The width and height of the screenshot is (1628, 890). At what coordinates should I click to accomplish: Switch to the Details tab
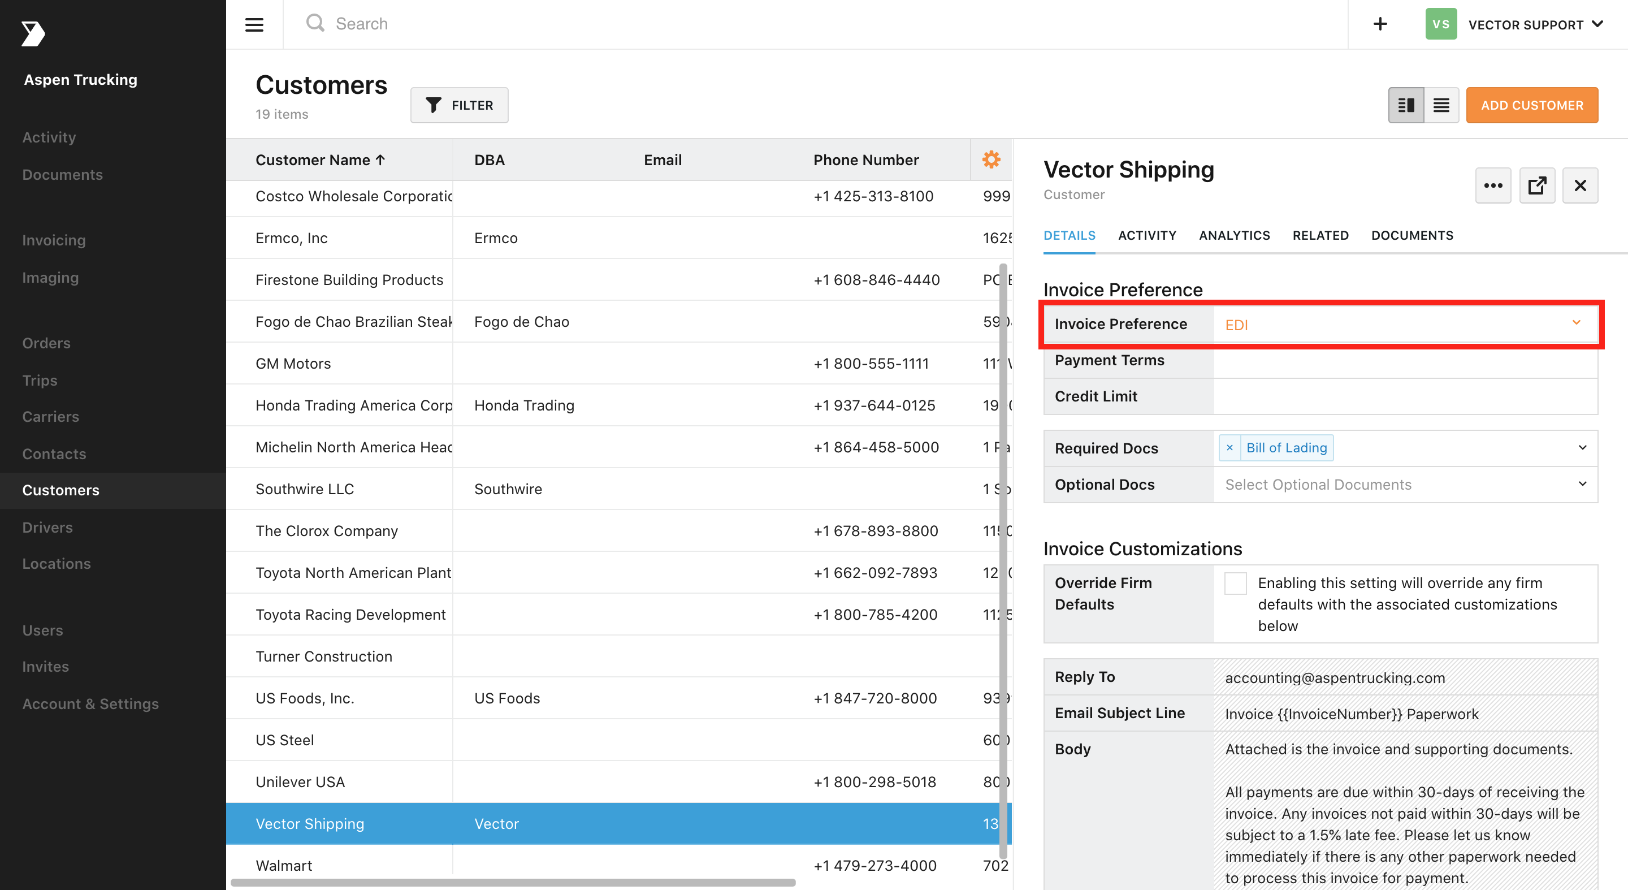[1070, 235]
